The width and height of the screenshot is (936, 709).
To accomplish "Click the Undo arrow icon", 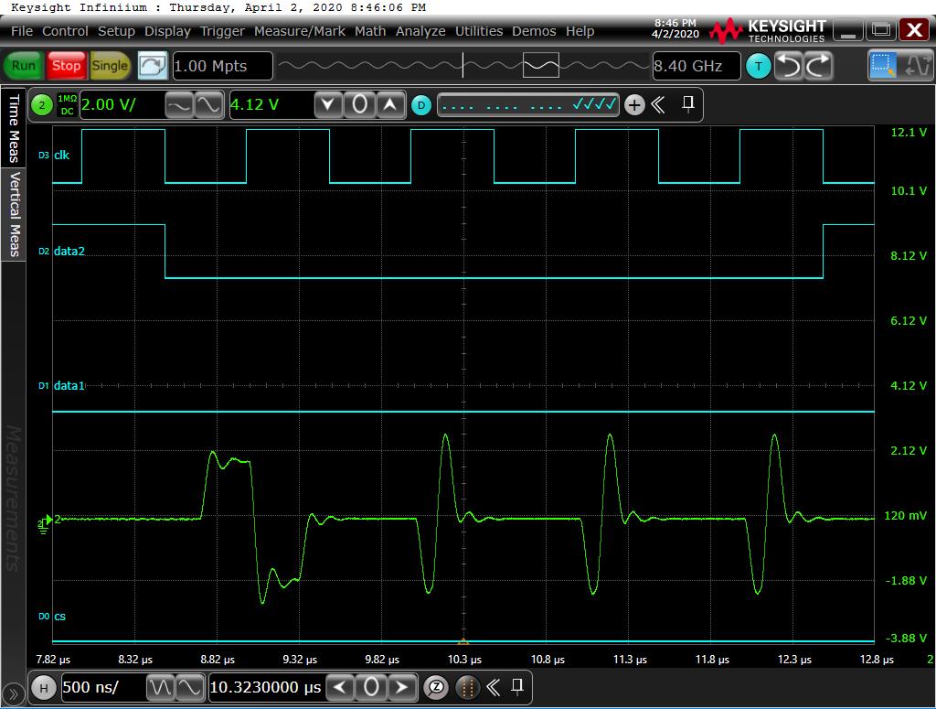I will (789, 66).
